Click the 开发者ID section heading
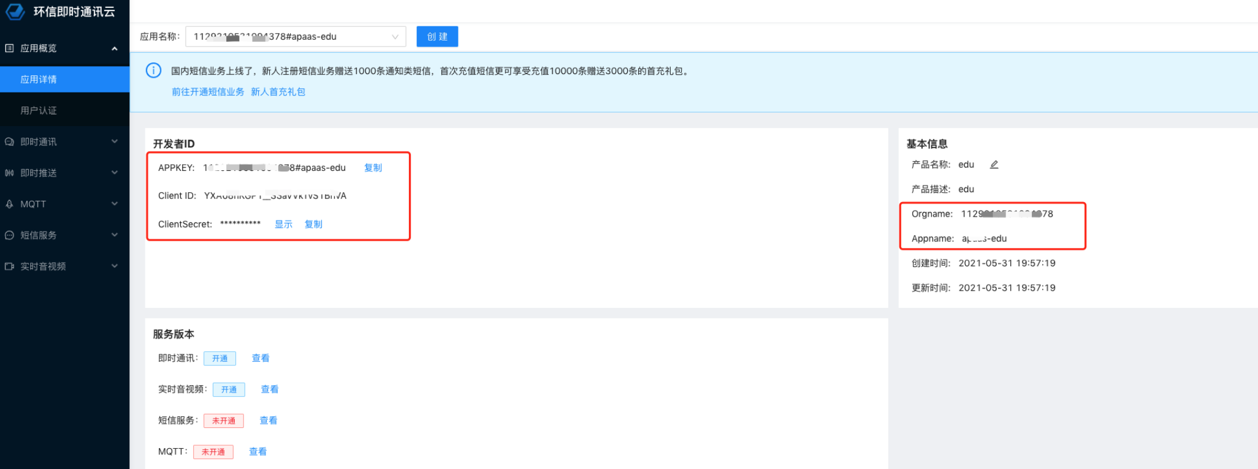The height and width of the screenshot is (469, 1258). pos(173,143)
